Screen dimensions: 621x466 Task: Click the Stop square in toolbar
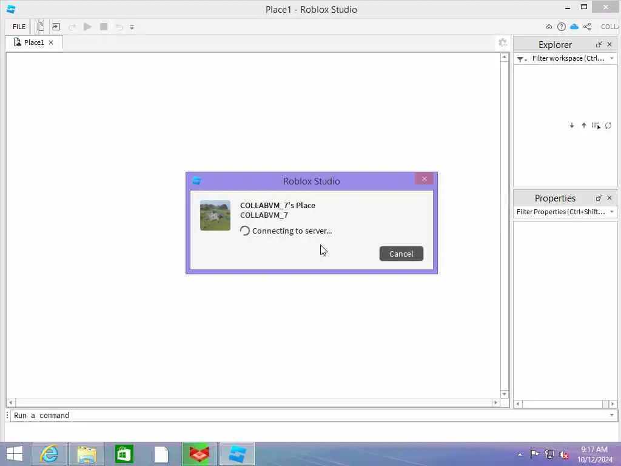(104, 27)
